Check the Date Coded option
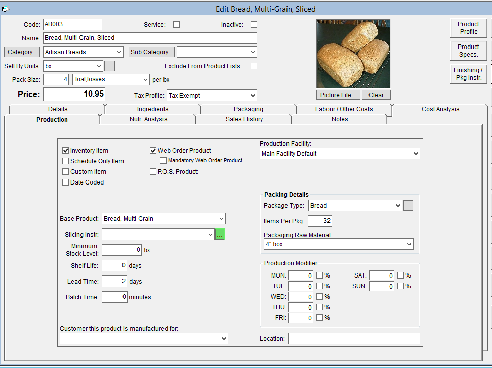This screenshot has height=368, width=492. 66,182
